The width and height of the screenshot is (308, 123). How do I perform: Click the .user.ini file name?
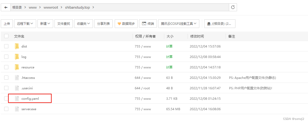(x=27, y=88)
